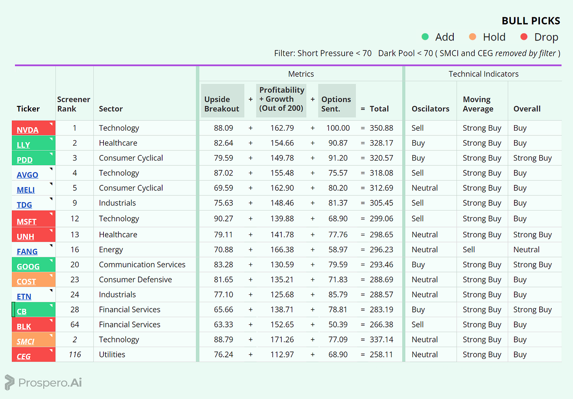Viewport: 573px width, 399px height.
Task: Open the NVDA ticker link
Action: 28,130
